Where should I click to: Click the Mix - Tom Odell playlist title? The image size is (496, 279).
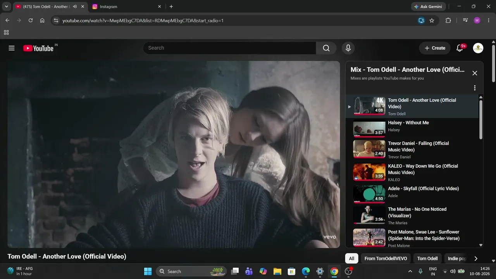[x=408, y=70]
